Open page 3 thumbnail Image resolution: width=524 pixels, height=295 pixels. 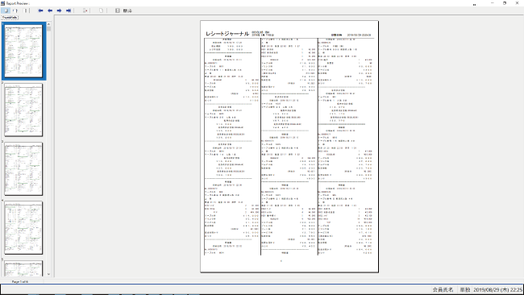(23, 168)
